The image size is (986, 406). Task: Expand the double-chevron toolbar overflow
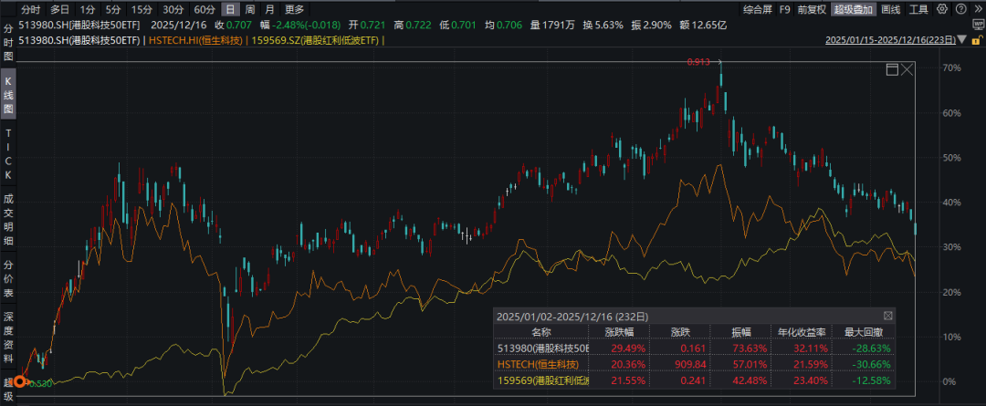[976, 9]
